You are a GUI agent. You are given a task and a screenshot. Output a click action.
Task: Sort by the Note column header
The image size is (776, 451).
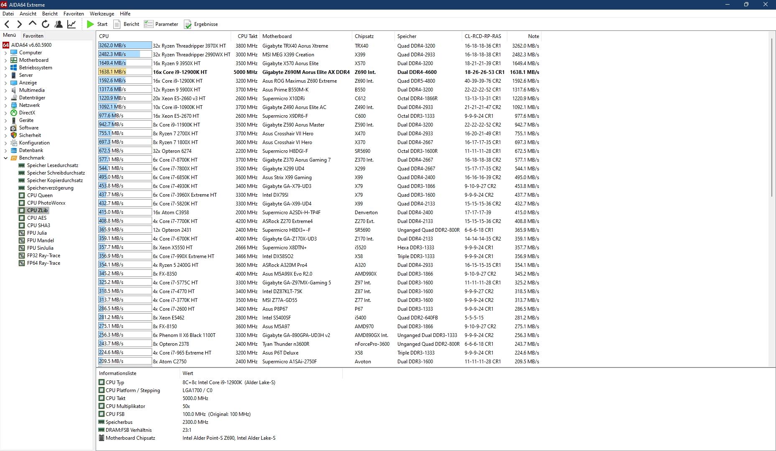point(524,36)
